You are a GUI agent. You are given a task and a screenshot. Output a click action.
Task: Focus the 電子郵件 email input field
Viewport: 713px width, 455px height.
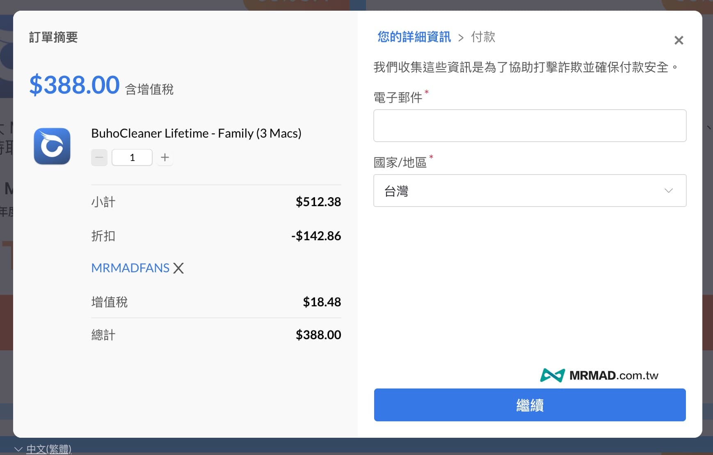tap(530, 126)
